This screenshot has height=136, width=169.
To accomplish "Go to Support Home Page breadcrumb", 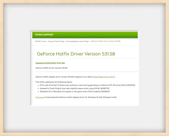I will coord(56,41).
